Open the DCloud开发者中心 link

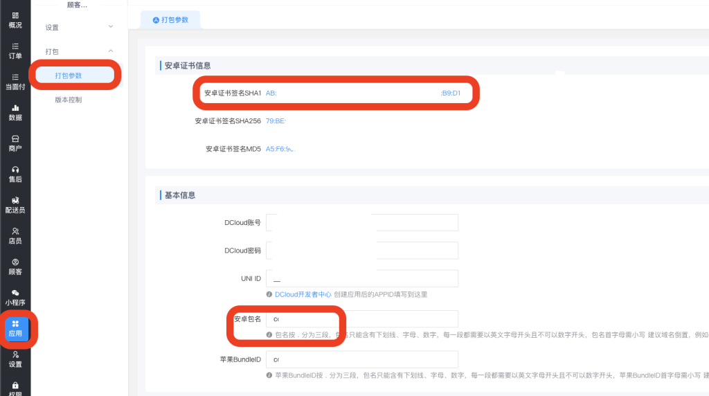click(x=303, y=294)
